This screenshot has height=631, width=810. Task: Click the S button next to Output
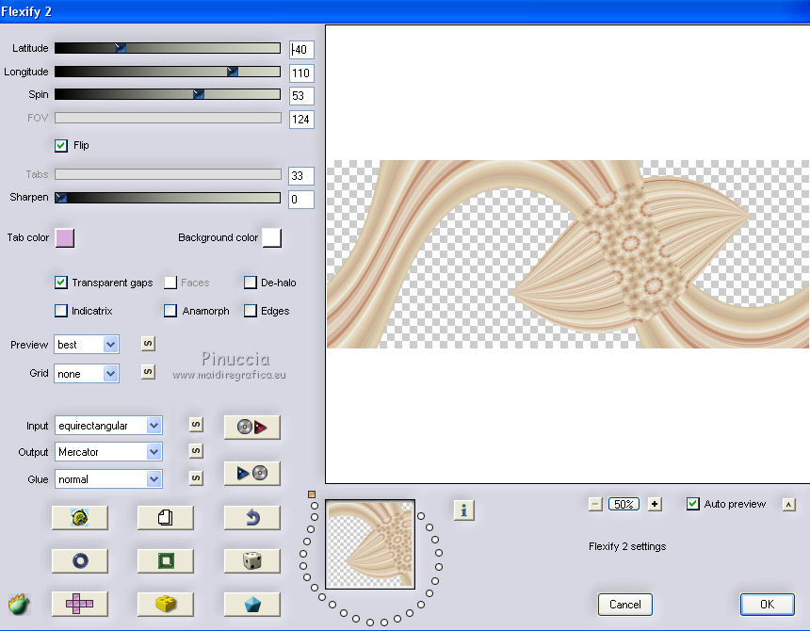pyautogui.click(x=196, y=451)
